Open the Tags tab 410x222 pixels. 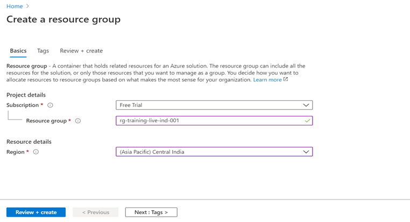click(x=43, y=51)
